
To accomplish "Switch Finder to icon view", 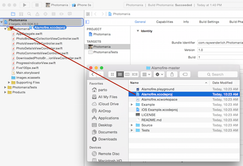I will [112, 74].
